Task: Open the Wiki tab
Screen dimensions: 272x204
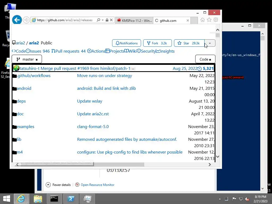Action: [x=131, y=51]
